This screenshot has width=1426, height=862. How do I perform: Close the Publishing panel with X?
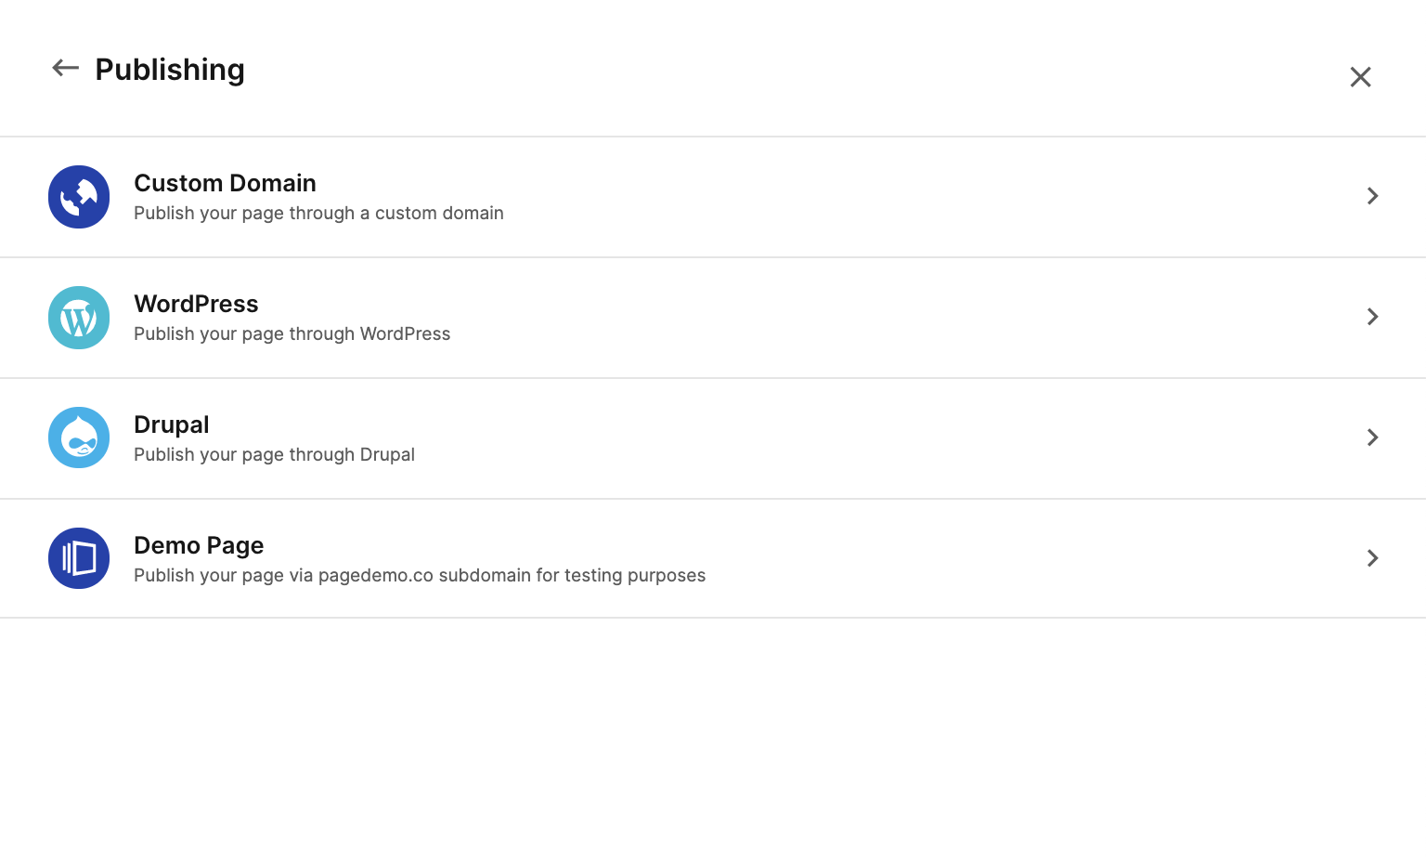click(x=1360, y=77)
